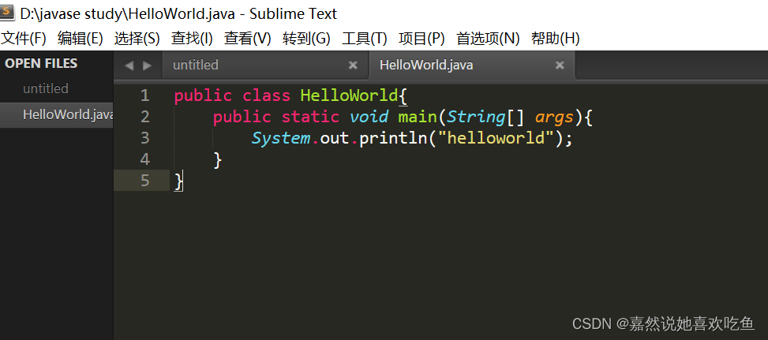Click line number 4 in the gutter

[144, 159]
